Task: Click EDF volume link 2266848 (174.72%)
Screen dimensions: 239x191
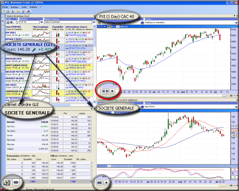Action: click(77, 35)
